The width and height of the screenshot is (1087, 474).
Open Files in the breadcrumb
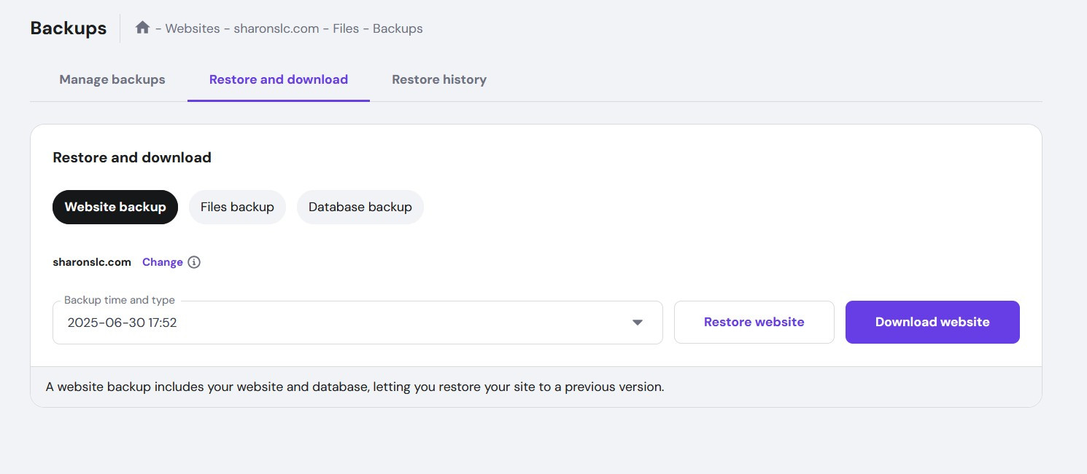[x=346, y=28]
